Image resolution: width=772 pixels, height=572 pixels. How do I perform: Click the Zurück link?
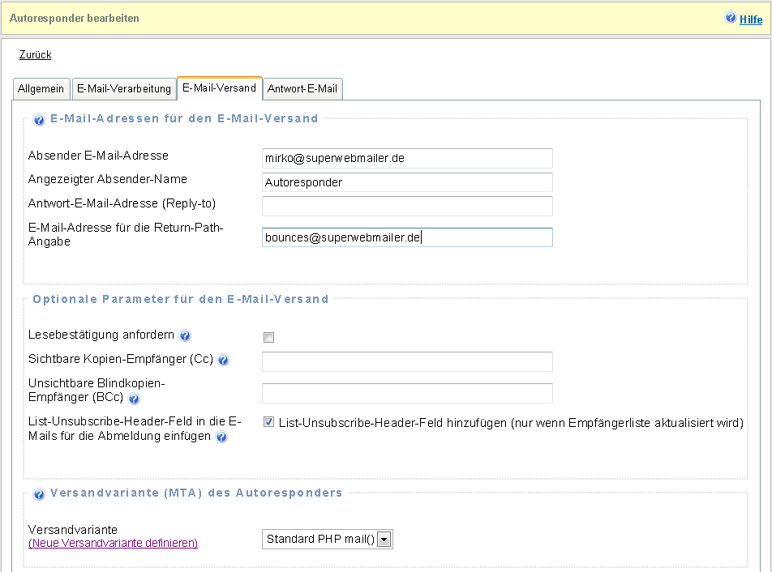[35, 55]
